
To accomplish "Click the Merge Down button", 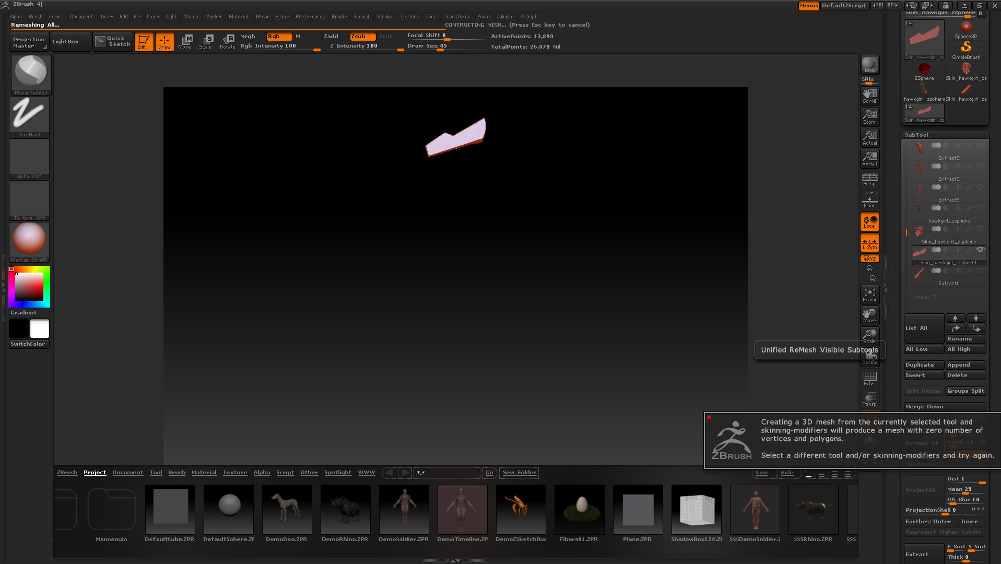I will (x=945, y=407).
